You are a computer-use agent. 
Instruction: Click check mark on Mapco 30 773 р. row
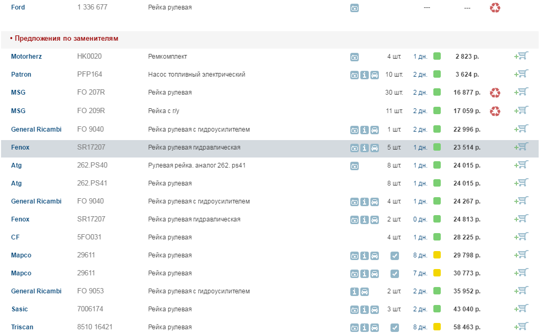(395, 274)
